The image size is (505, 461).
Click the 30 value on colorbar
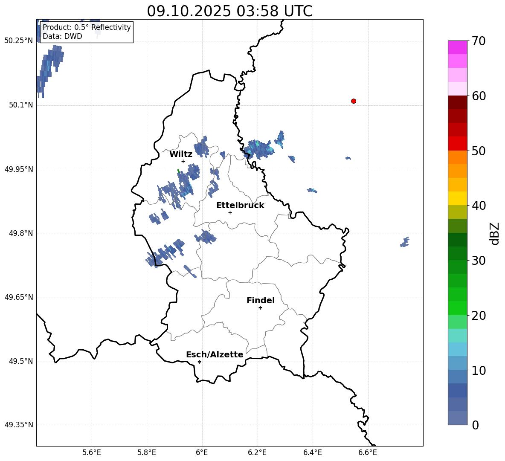click(x=479, y=261)
